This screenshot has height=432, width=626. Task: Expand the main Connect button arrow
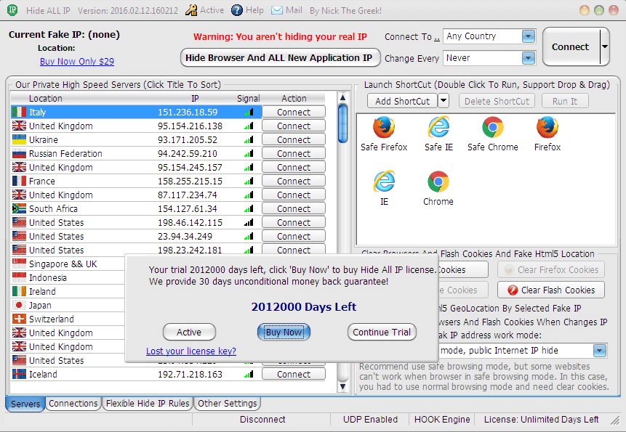[605, 46]
